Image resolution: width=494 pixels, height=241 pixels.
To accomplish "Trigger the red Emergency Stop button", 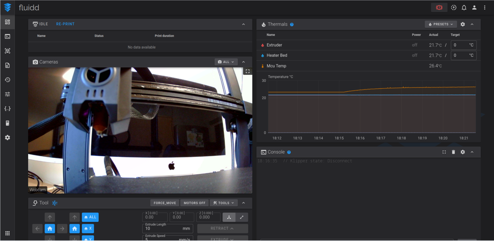I will tap(439, 7).
